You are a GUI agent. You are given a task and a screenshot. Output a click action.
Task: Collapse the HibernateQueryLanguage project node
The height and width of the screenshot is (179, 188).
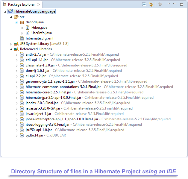coord(6,11)
